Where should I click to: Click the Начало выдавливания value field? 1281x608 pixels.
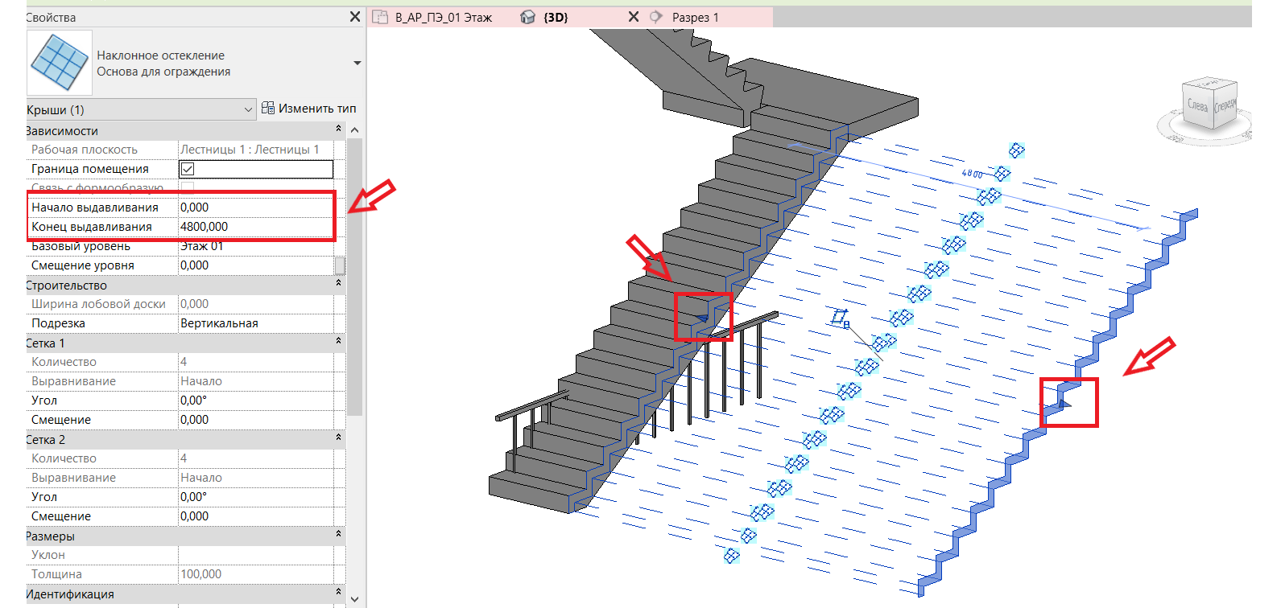(255, 207)
